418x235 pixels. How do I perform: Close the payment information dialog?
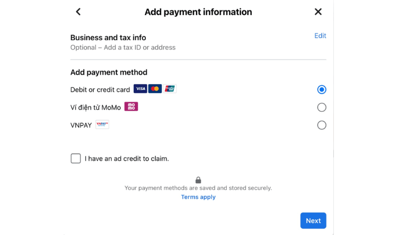[x=318, y=11]
